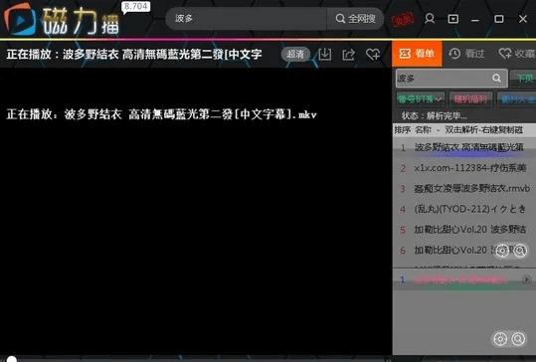Select row 6 加勒比甜心Vol.20
Viewport: 536px width, 362px height.
(x=464, y=250)
